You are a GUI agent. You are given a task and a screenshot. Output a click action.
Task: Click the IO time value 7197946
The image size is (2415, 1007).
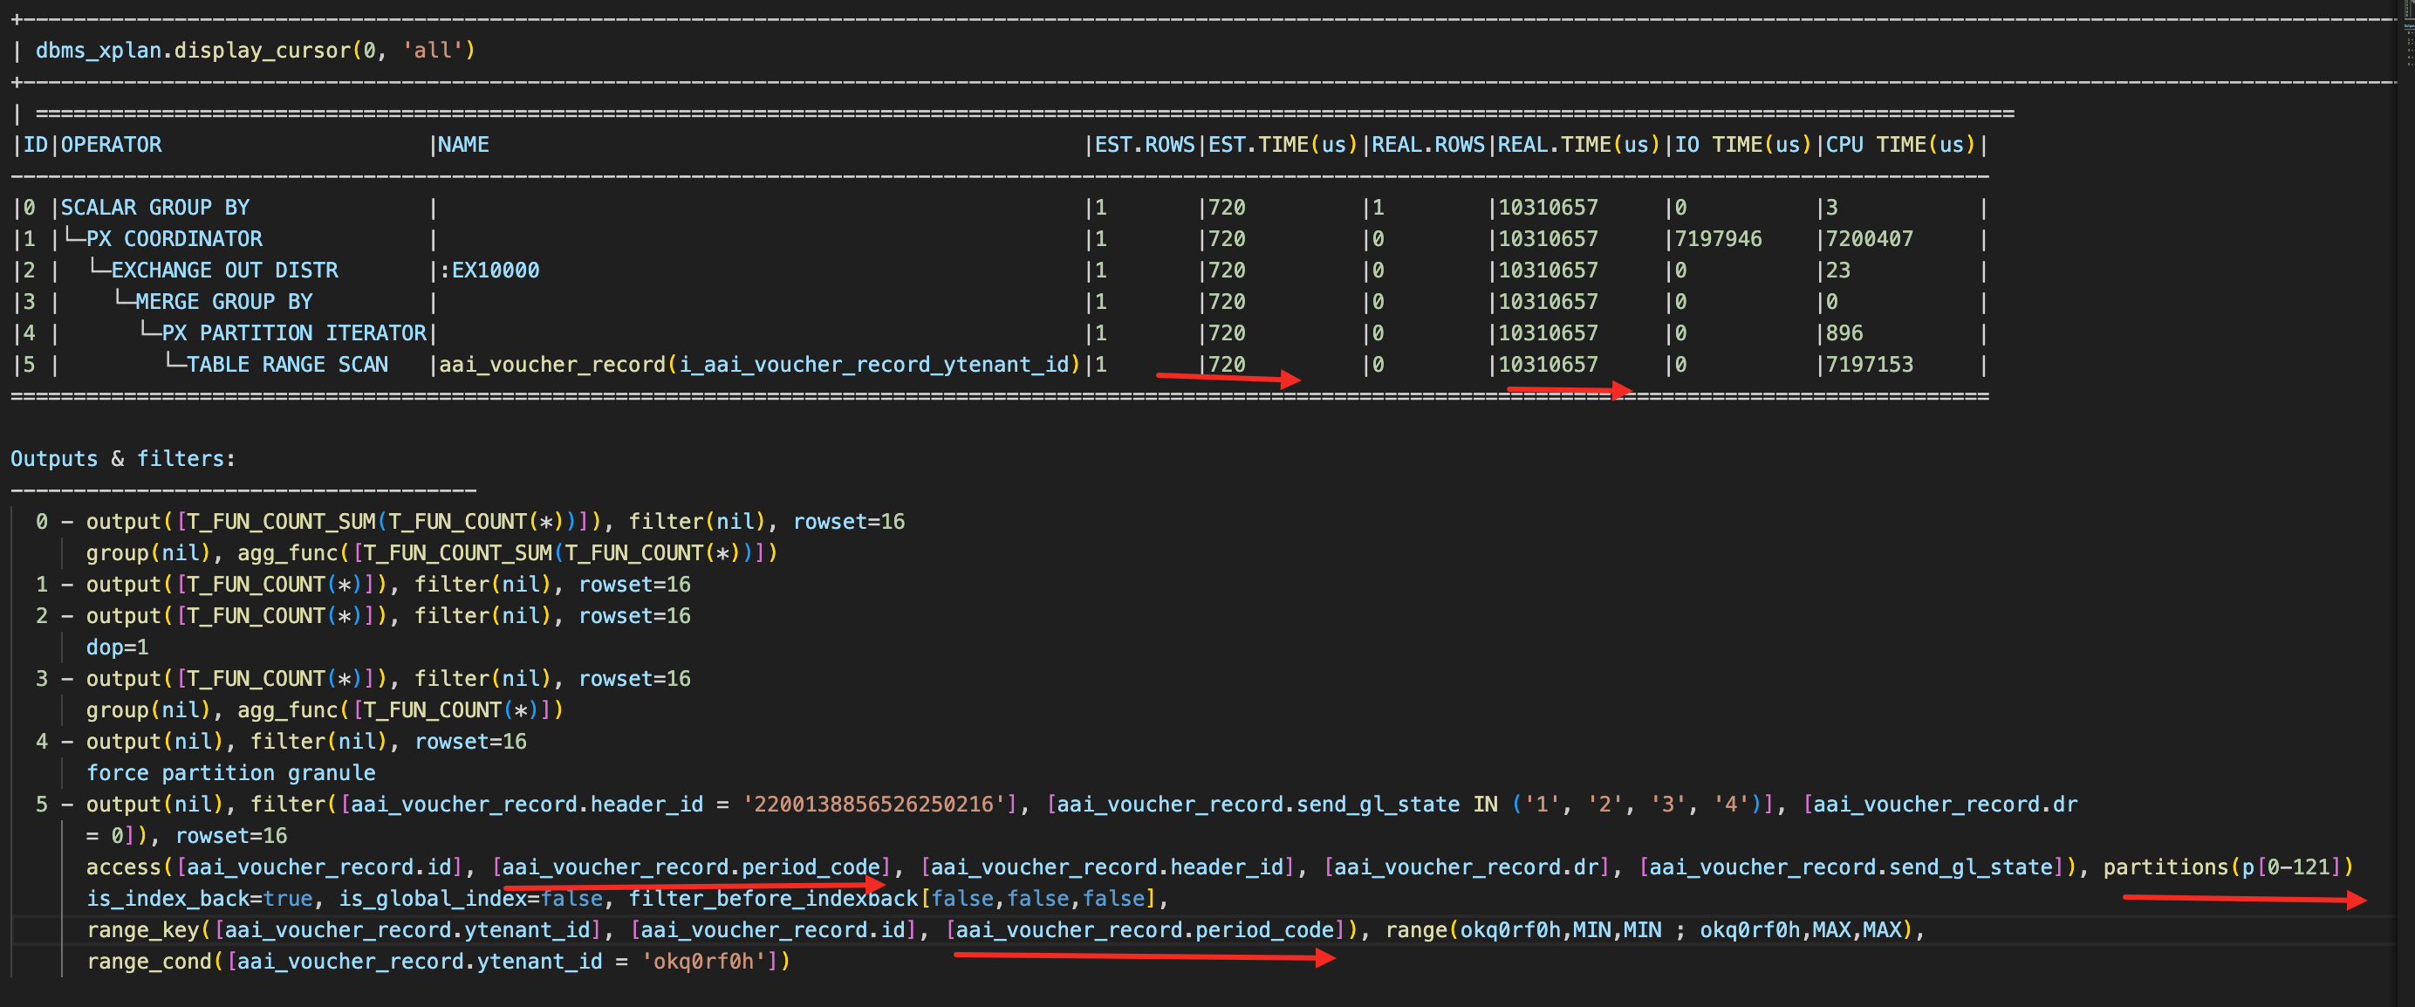1719,239
